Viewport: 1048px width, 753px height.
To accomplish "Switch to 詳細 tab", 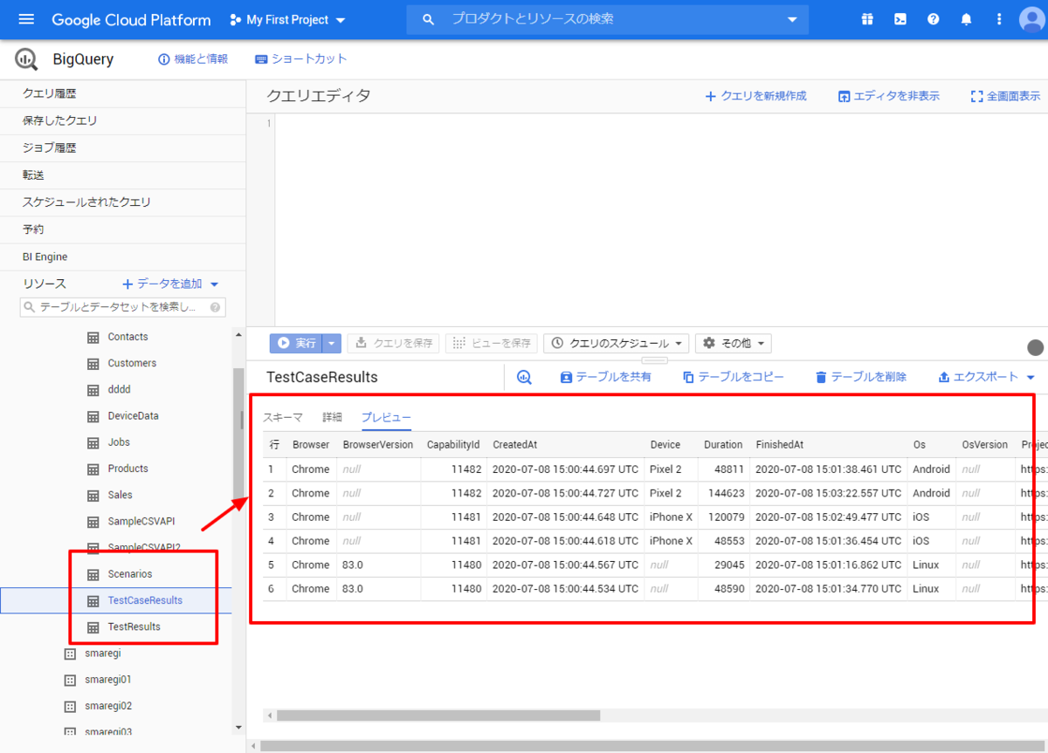I will click(x=332, y=417).
